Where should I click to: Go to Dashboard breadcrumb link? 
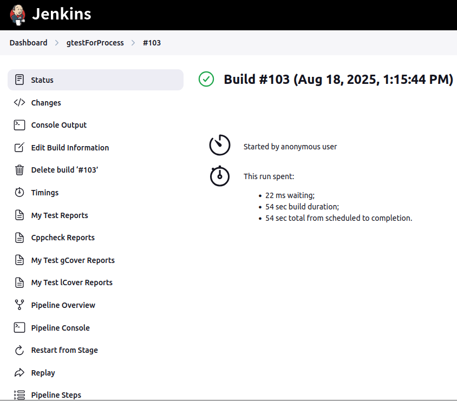(x=28, y=43)
